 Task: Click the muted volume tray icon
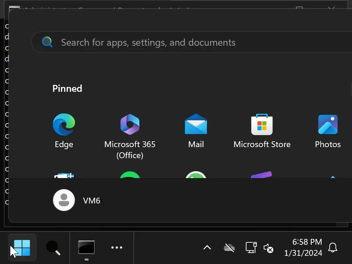[268, 248]
